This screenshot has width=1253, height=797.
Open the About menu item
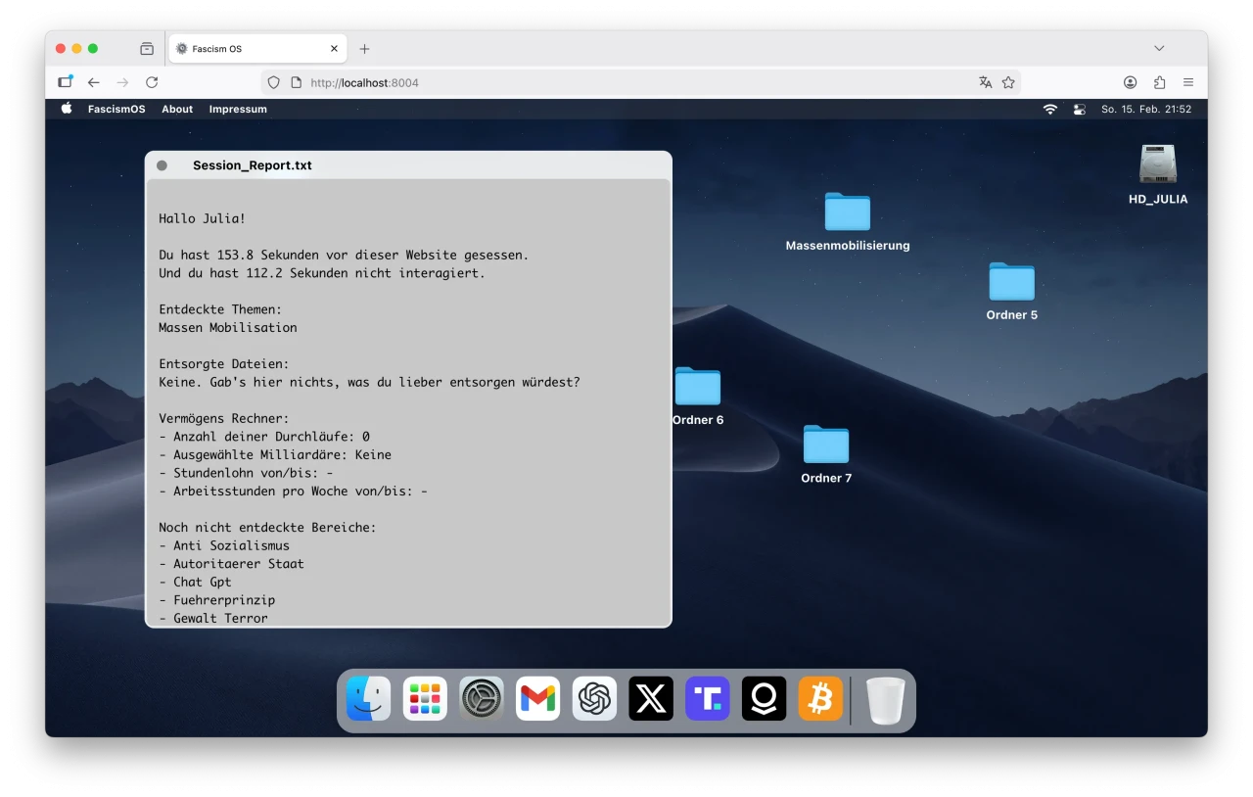(177, 110)
